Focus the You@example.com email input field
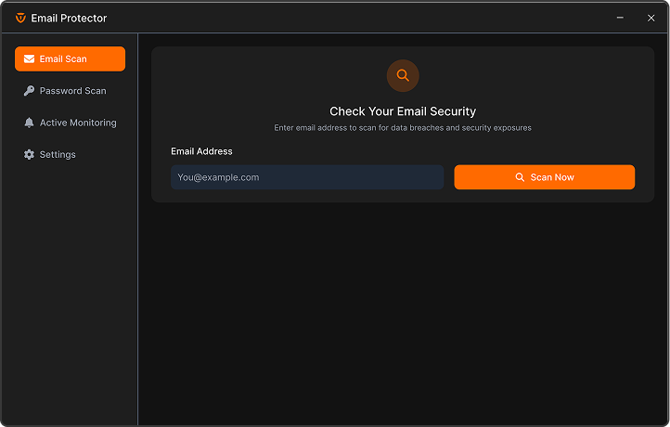Screen dimensions: 670x427 coord(306,177)
